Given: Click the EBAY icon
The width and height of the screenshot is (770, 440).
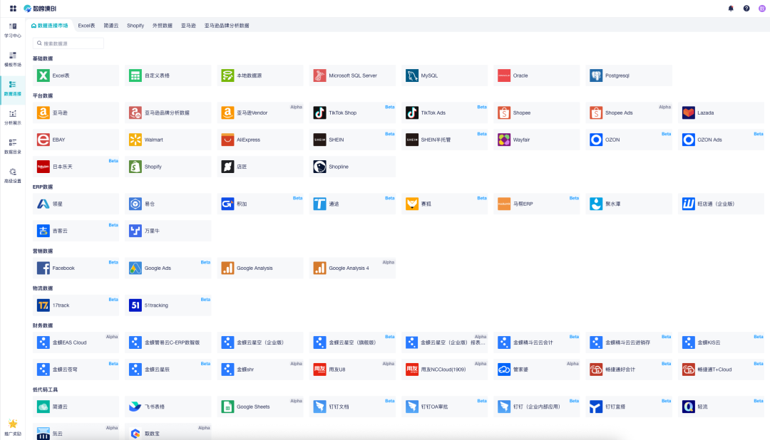Looking at the screenshot, I should coord(43,140).
